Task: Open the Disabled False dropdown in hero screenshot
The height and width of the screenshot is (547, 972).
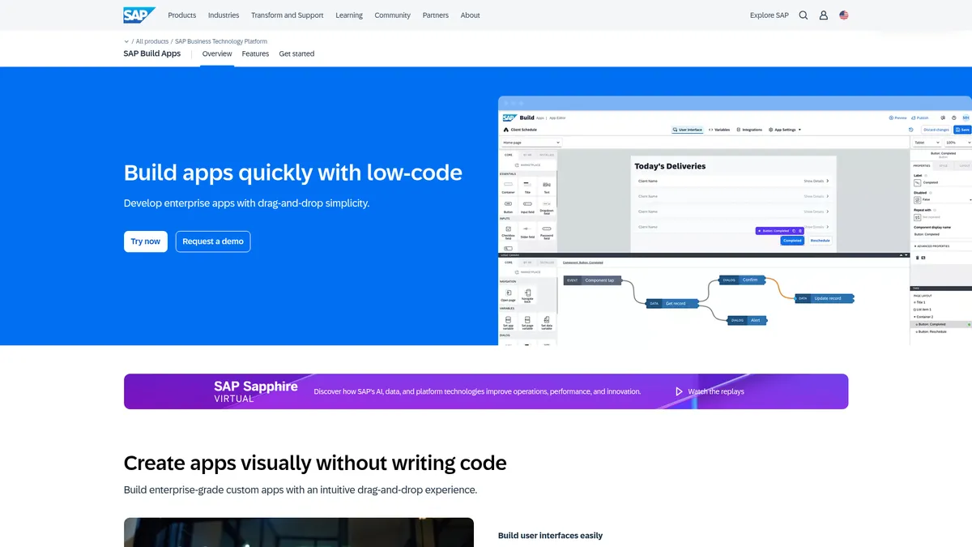Action: point(942,199)
